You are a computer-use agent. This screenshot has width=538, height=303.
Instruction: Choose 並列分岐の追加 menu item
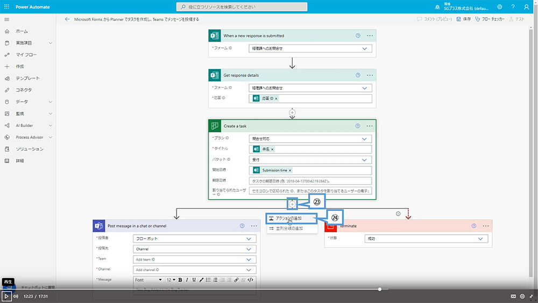click(x=292, y=229)
